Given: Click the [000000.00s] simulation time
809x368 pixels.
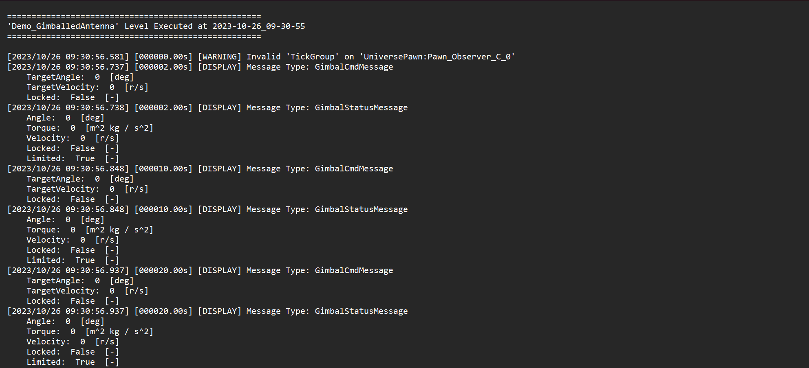Looking at the screenshot, I should coord(163,57).
